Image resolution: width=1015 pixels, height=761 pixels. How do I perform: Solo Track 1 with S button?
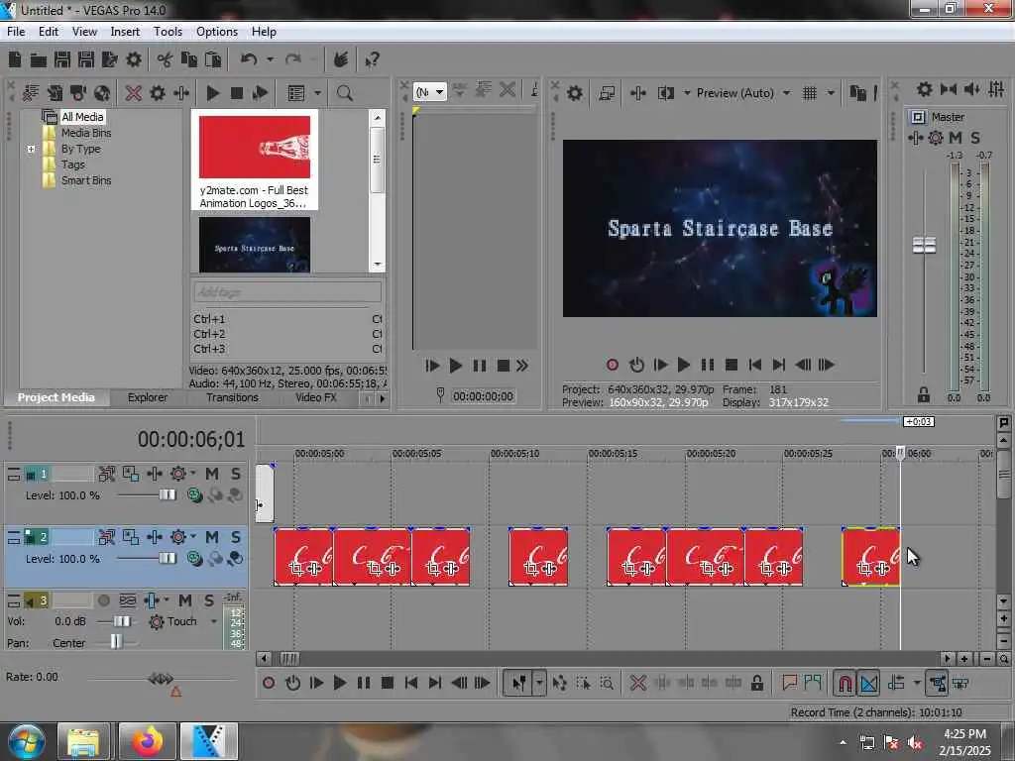point(236,474)
